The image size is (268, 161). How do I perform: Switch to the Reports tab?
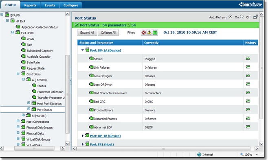tap(30, 5)
